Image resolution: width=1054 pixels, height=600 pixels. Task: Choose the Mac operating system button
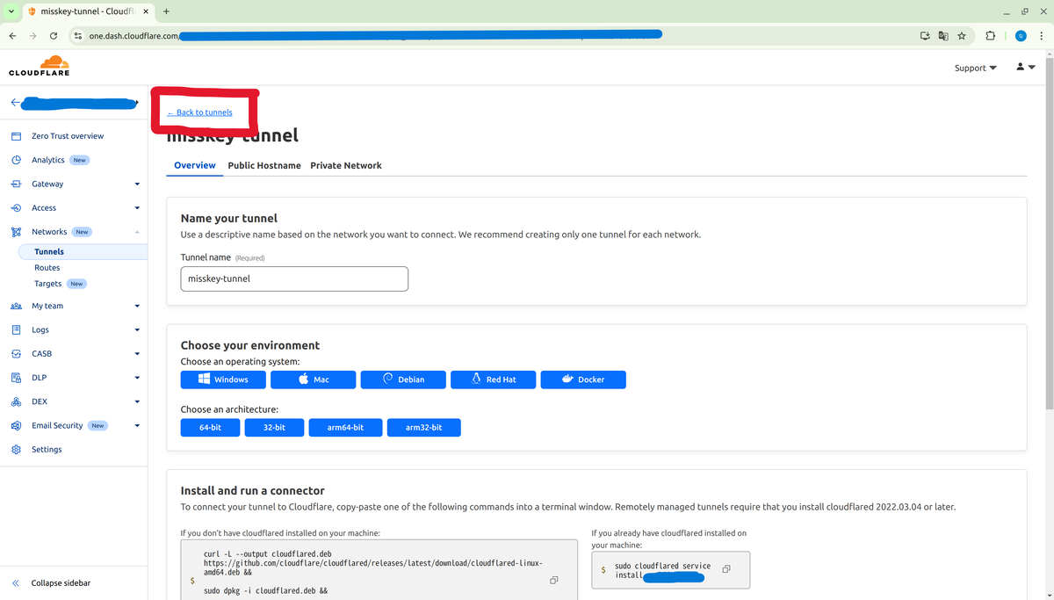[x=313, y=380]
